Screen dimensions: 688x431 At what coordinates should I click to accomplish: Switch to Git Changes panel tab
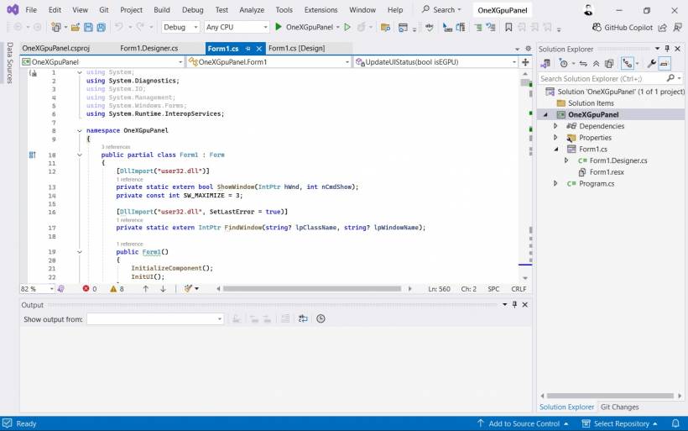(619, 407)
